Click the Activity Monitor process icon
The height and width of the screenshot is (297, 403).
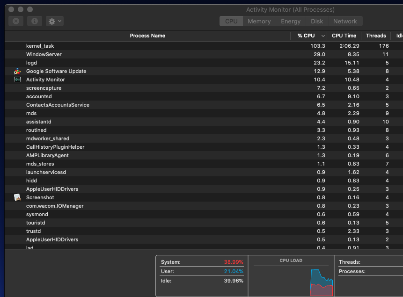point(17,80)
